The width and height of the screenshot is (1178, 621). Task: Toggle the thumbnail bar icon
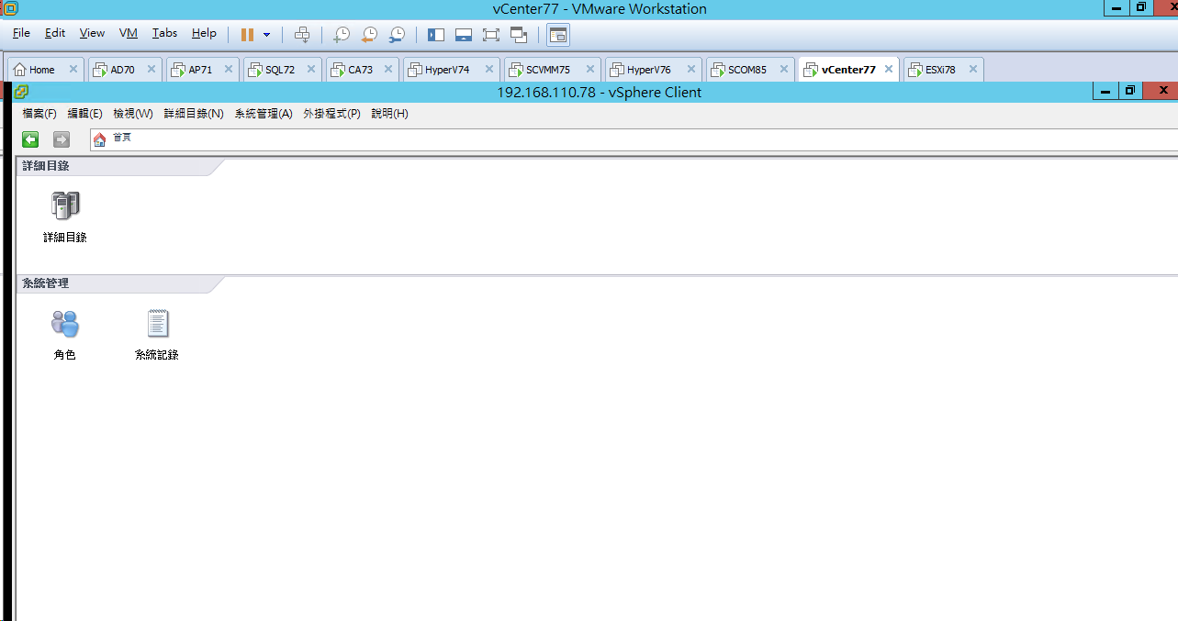point(464,35)
